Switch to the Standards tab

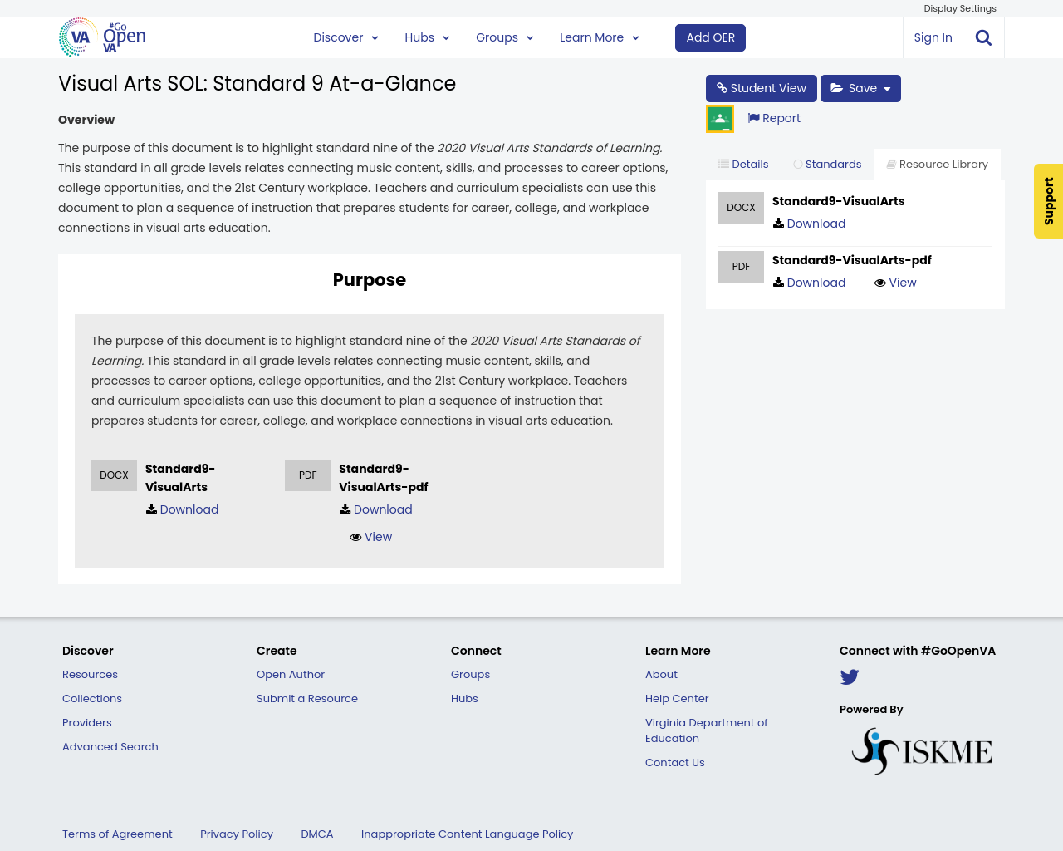pyautogui.click(x=827, y=165)
